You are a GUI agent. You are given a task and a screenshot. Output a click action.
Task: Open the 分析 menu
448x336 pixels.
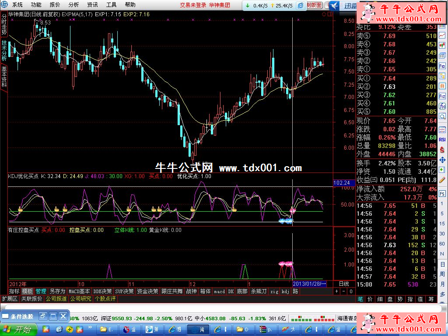[73, 5]
